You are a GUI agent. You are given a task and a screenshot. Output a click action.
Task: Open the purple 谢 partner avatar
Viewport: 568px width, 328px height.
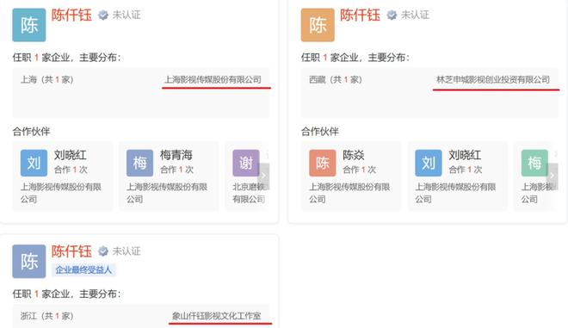click(x=246, y=163)
